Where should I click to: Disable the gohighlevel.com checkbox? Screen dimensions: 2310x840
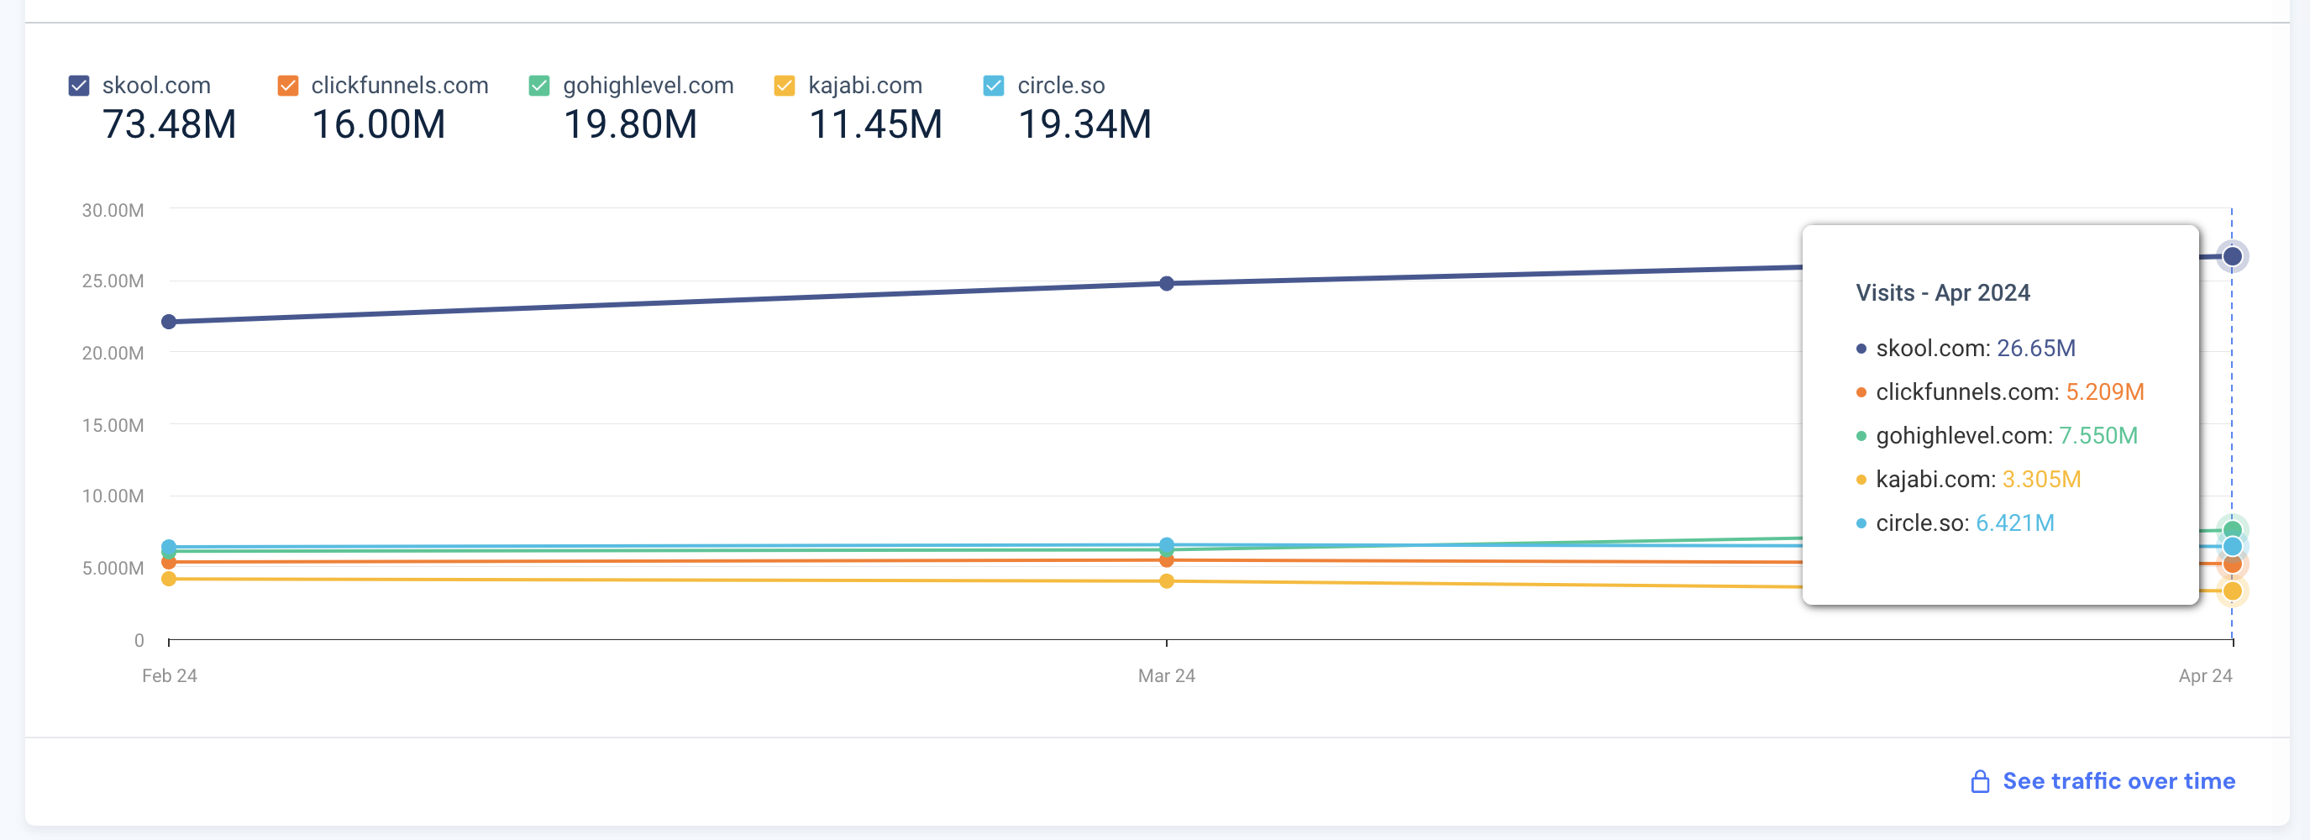(539, 86)
